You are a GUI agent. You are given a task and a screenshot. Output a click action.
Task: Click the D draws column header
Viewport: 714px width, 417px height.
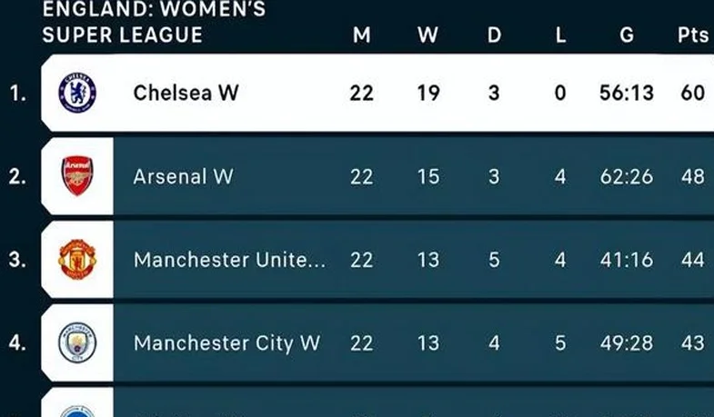coord(494,35)
